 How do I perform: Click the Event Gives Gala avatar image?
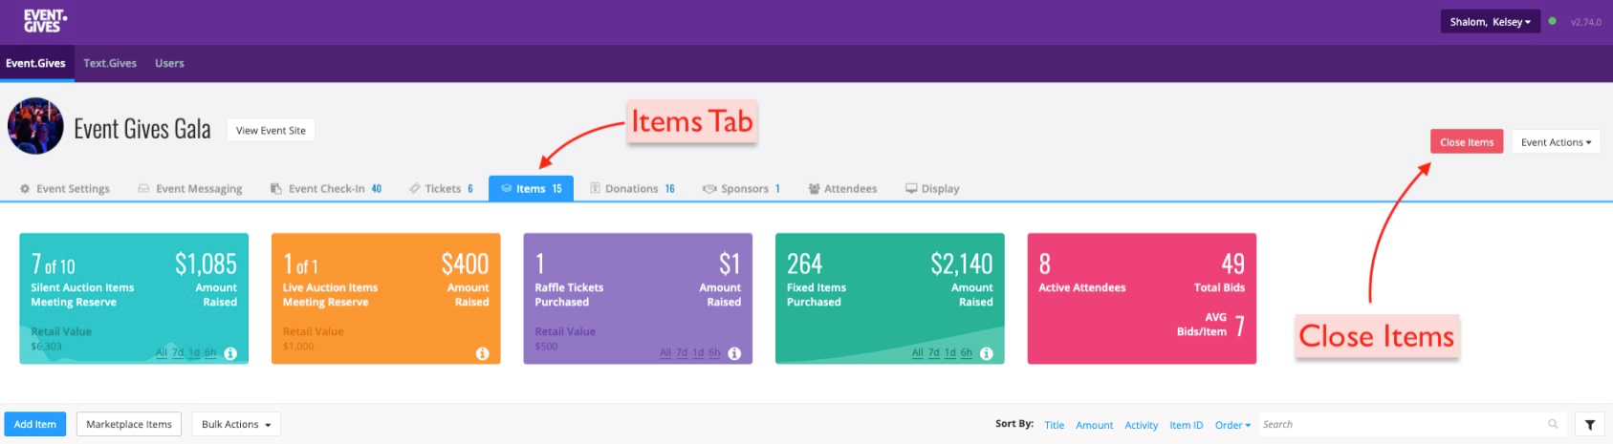(35, 126)
